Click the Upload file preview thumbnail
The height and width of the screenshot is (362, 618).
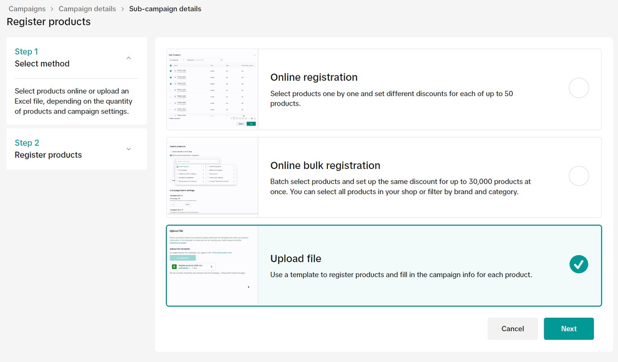click(212, 265)
